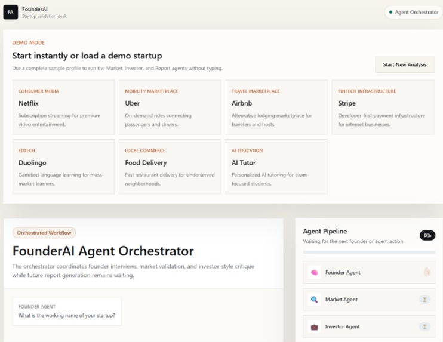
Task: Start a new analysis
Action: tap(405, 64)
